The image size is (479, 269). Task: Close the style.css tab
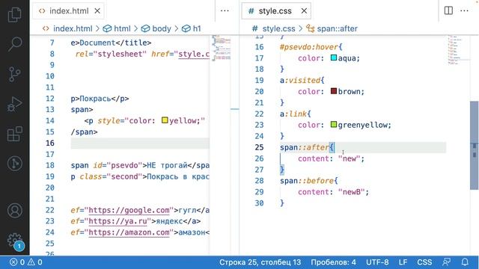(304, 11)
